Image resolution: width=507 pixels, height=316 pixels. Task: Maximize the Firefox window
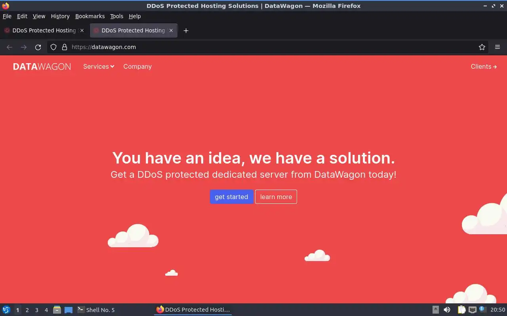pyautogui.click(x=494, y=6)
